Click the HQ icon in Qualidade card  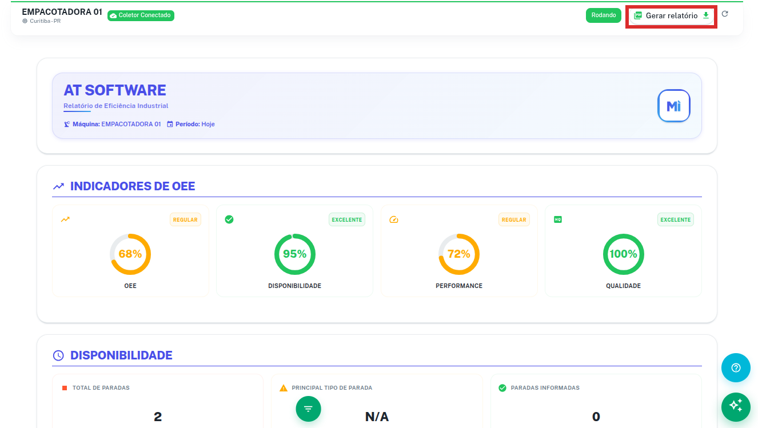tap(557, 219)
